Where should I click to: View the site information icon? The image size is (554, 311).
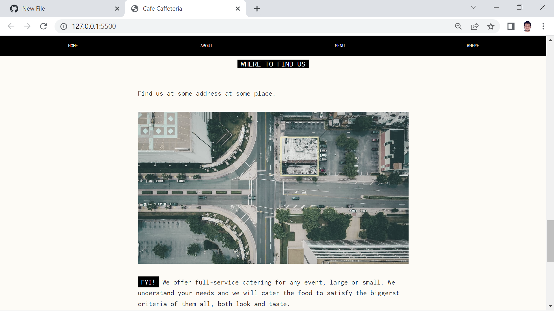[x=64, y=26]
